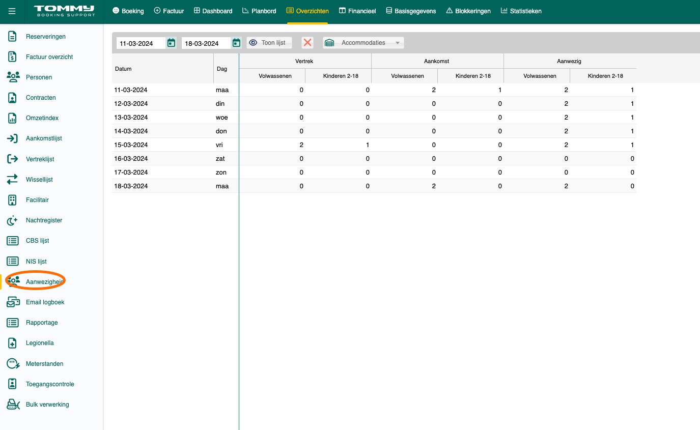Open the Reserveringen sidebar icon

point(12,37)
